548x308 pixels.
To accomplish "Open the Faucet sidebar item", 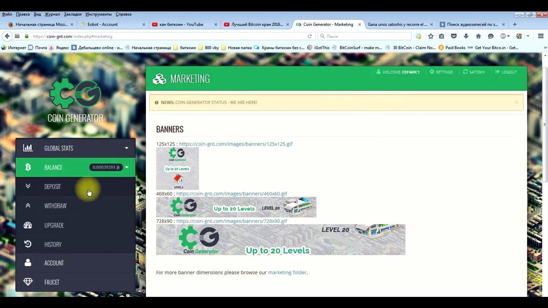I will 75,282.
